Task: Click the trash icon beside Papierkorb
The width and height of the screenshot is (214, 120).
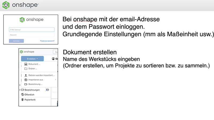Action: (x=22, y=99)
